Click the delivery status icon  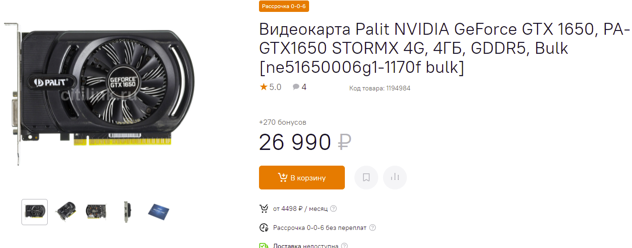(264, 246)
